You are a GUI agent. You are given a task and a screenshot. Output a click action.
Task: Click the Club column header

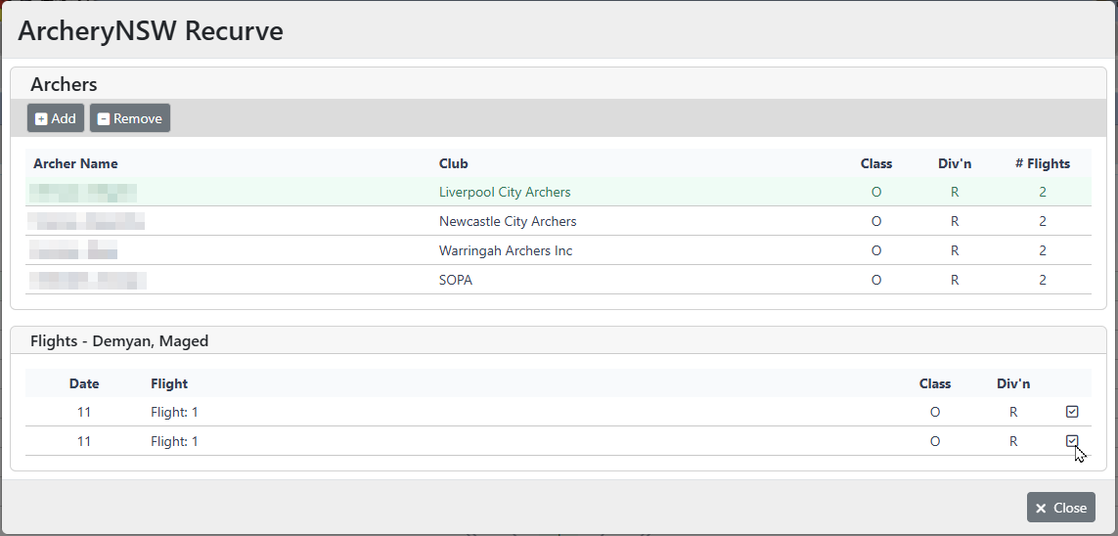[454, 163]
